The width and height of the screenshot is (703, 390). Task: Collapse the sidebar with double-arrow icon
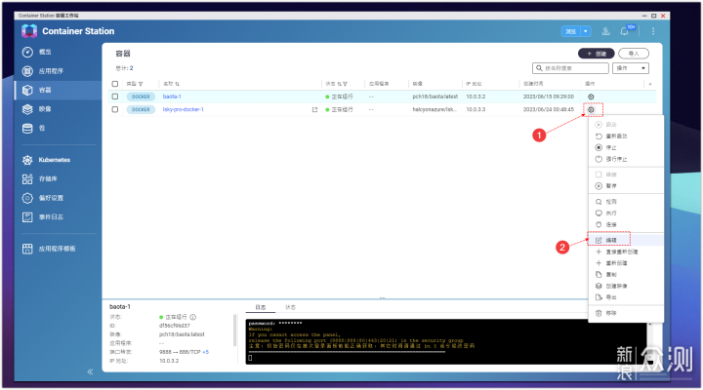pyautogui.click(x=90, y=371)
